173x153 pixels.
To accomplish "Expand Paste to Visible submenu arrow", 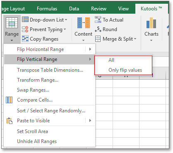I will [x=90, y=121].
